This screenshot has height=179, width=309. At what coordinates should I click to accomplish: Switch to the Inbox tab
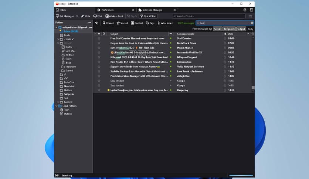75,10
